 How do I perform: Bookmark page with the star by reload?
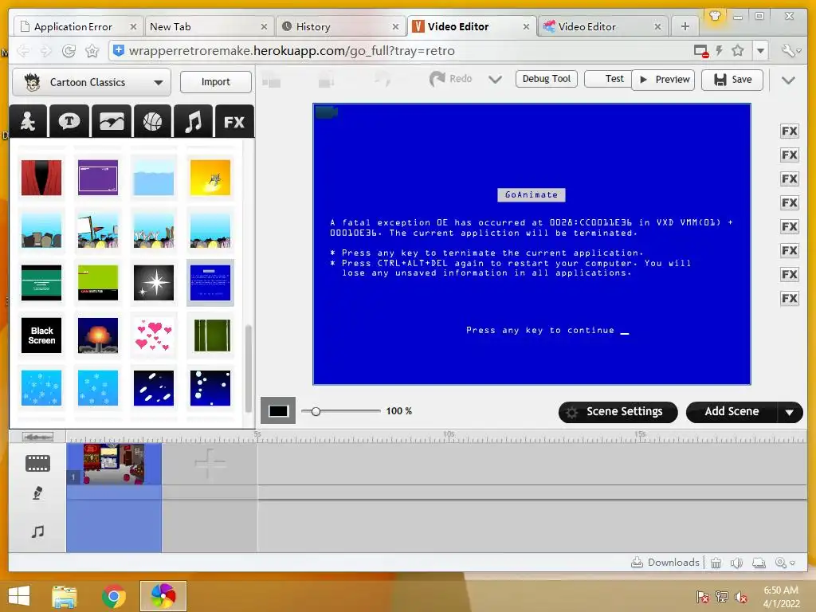(x=92, y=50)
